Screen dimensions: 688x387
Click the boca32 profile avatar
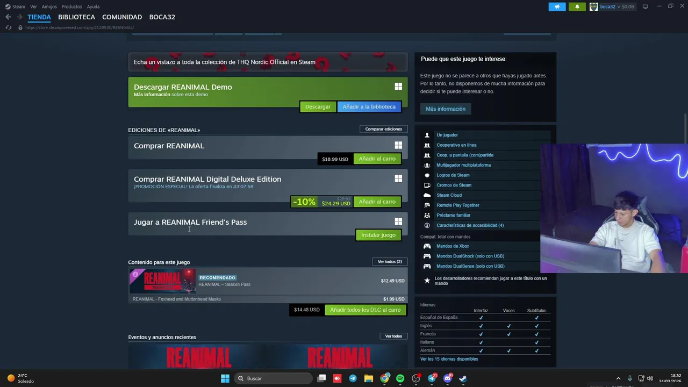(x=593, y=6)
